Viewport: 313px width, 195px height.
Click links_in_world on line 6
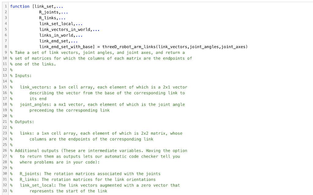tap(56, 35)
